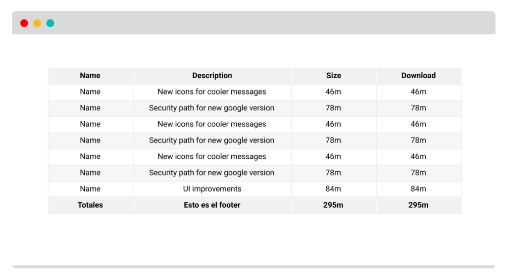Click the yellow minimize window dot
The width and height of the screenshot is (507, 280).
coord(37,23)
